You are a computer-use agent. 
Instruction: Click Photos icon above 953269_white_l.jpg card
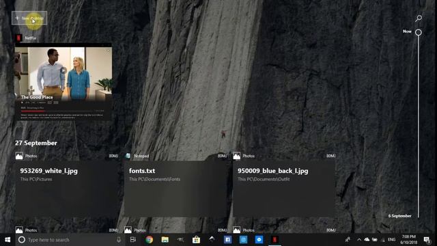[x=19, y=156]
